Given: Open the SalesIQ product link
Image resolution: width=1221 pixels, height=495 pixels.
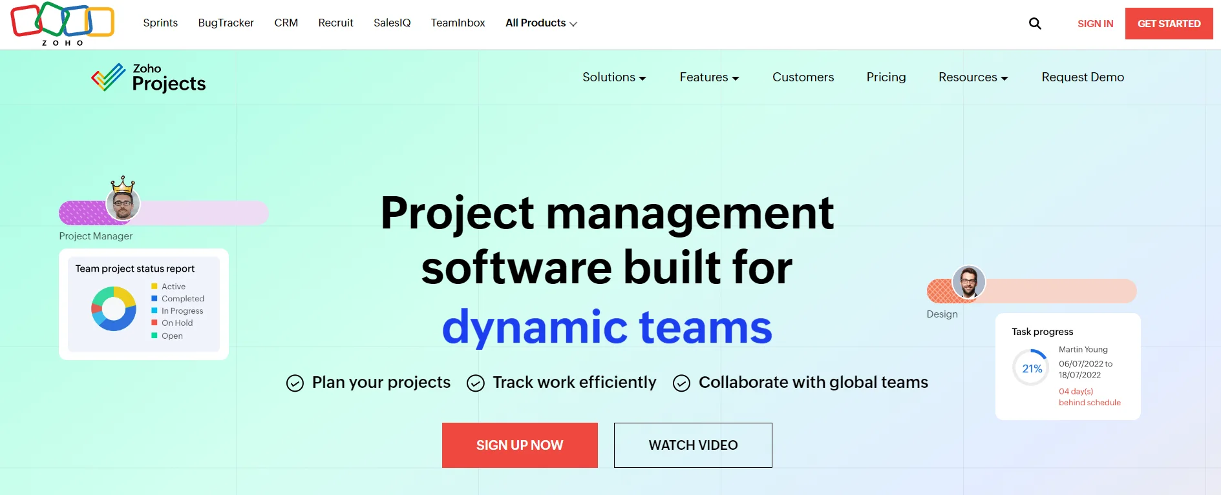Looking at the screenshot, I should tap(392, 23).
